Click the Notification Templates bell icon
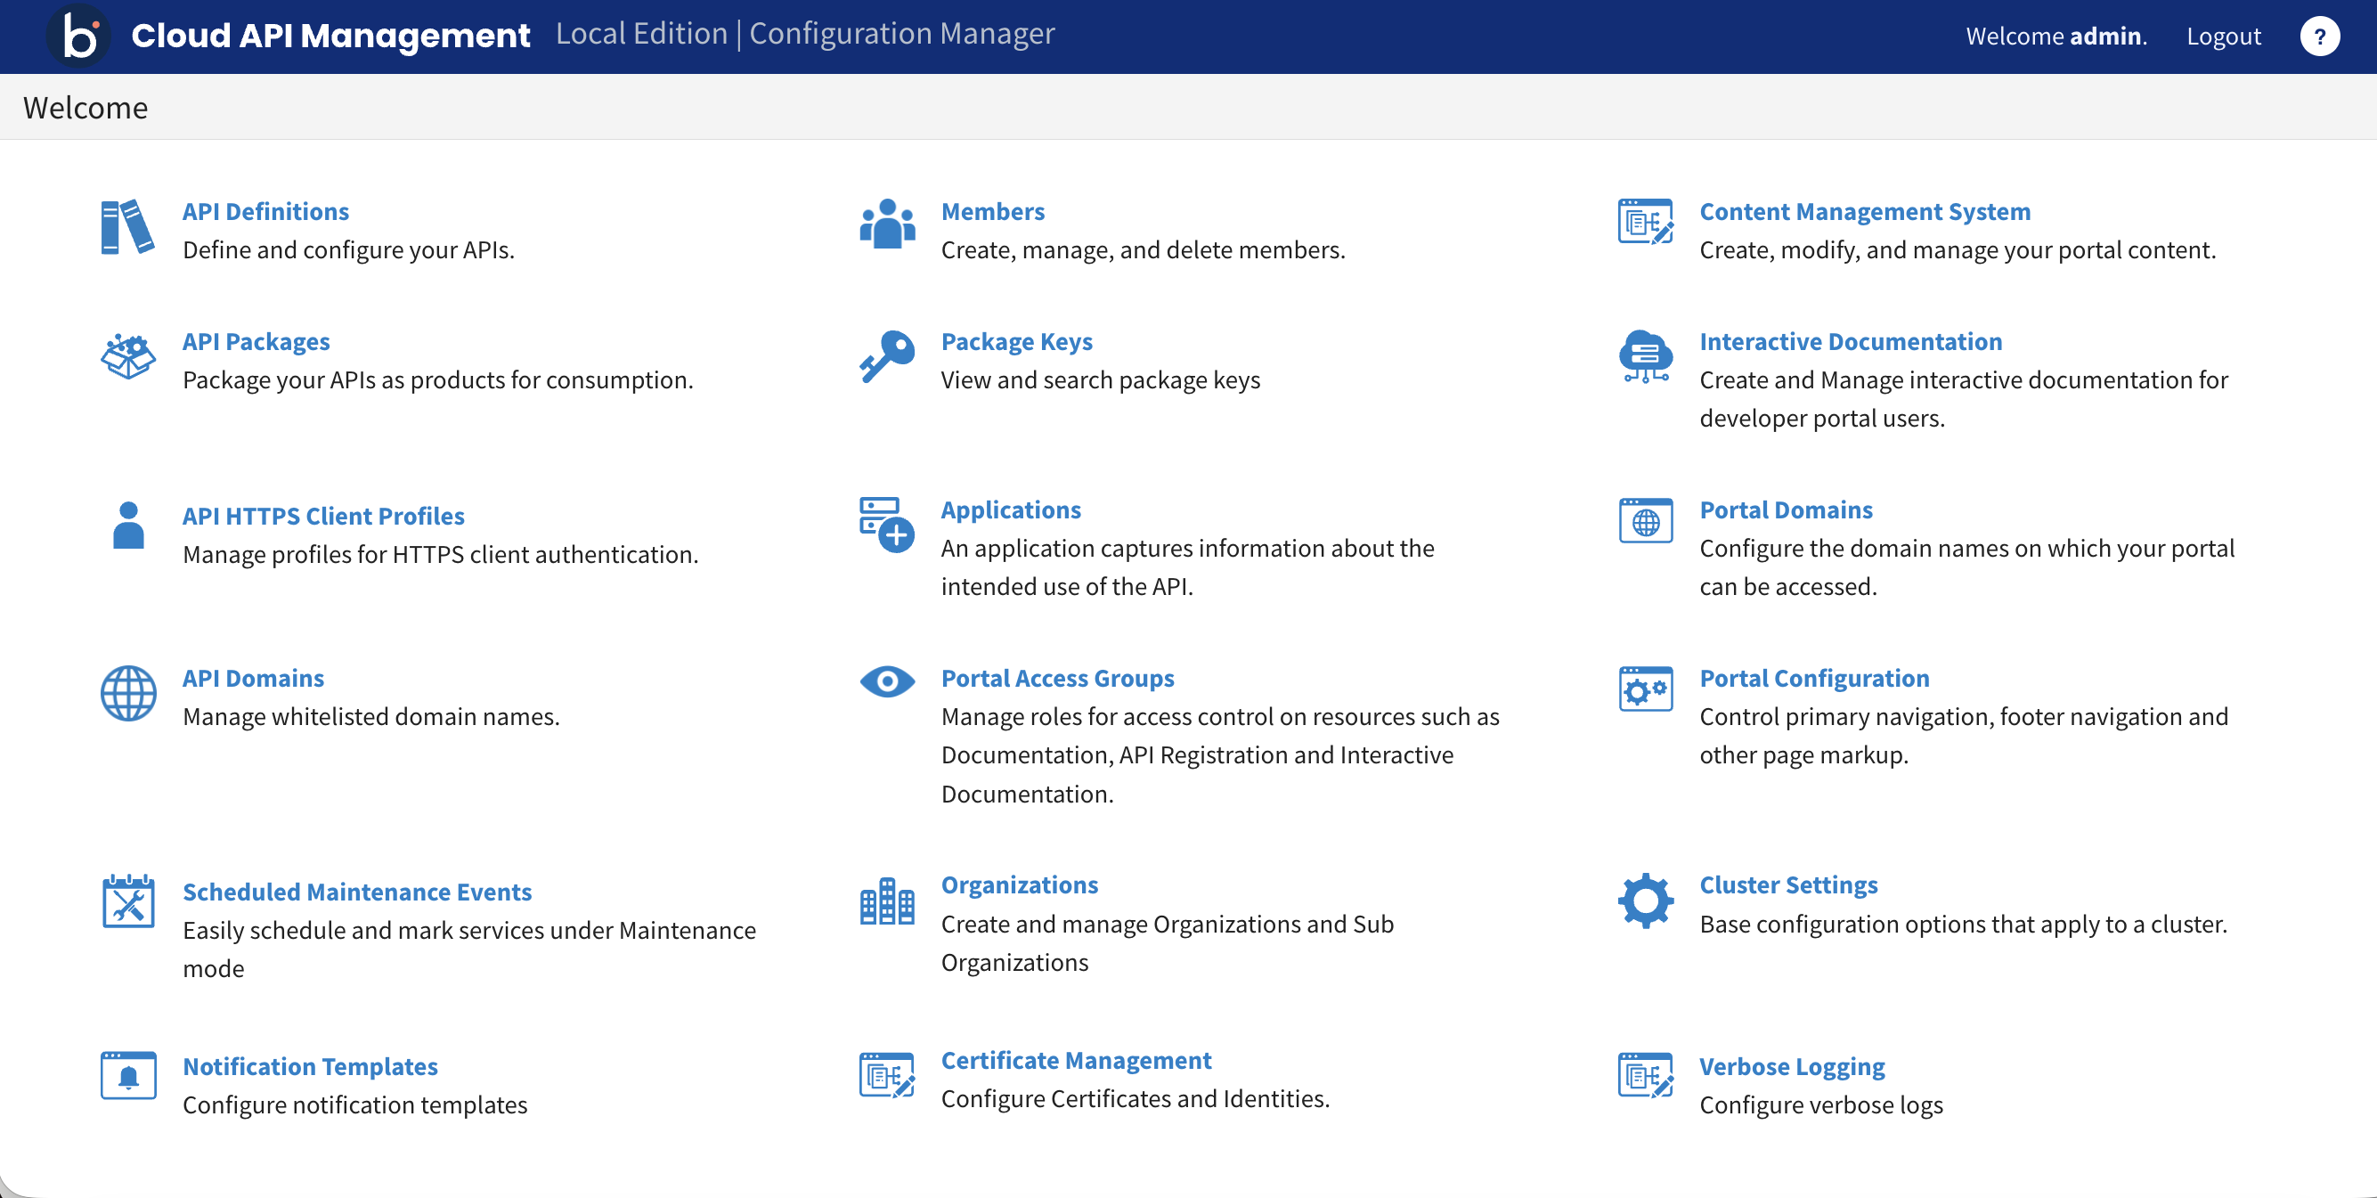Screen dimensions: 2377x1198 tap(128, 1075)
